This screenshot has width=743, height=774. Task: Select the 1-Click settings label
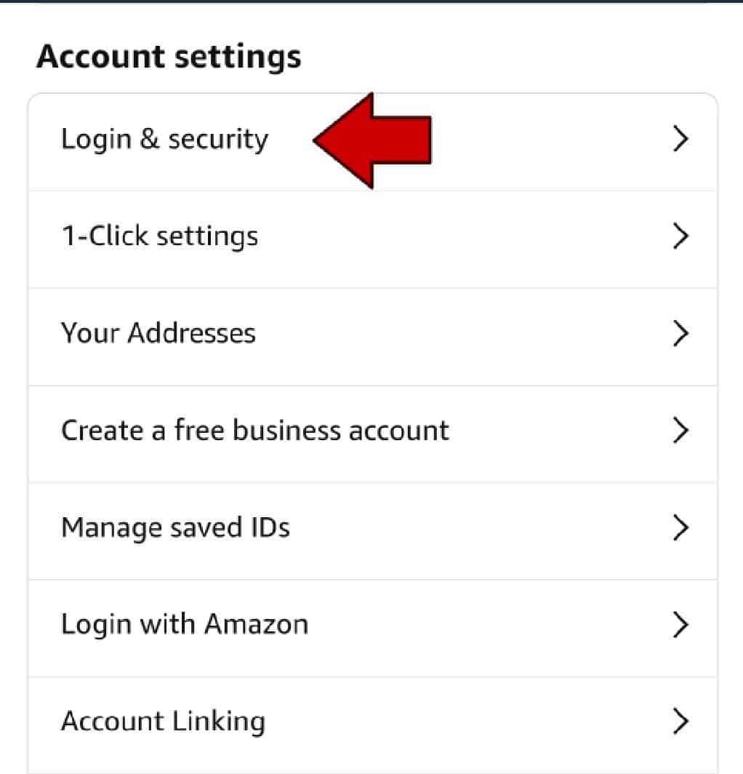(159, 236)
